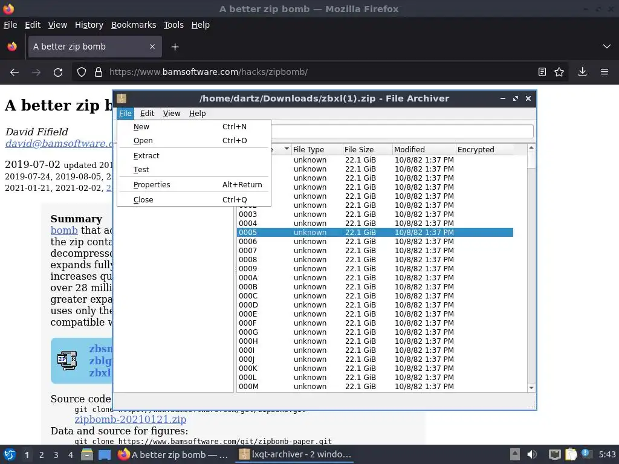The width and height of the screenshot is (619, 464).
Task: Open Firefox downloads panel icon
Action: tap(582, 72)
